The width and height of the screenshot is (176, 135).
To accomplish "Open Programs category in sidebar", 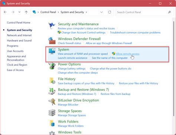I will pyautogui.click(x=13, y=46).
